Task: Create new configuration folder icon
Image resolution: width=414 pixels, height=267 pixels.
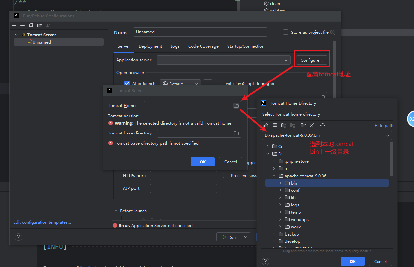Action: click(x=40, y=26)
